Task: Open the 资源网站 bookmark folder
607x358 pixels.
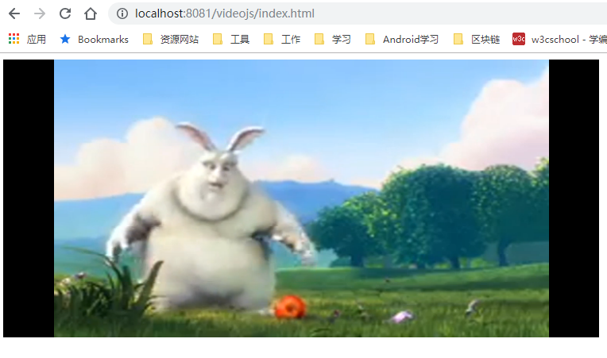Action: coord(171,39)
